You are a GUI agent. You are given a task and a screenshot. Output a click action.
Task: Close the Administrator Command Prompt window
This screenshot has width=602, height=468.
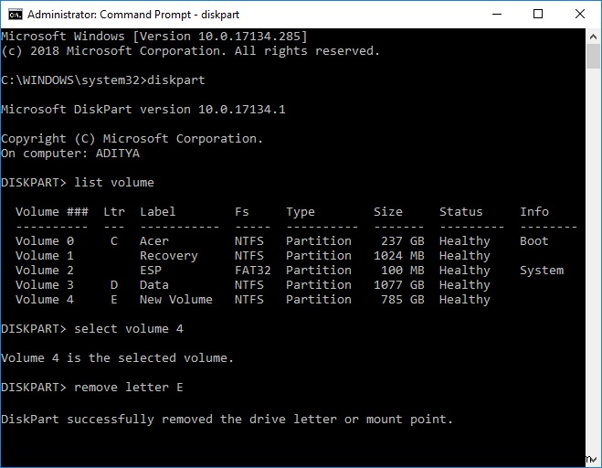point(580,14)
